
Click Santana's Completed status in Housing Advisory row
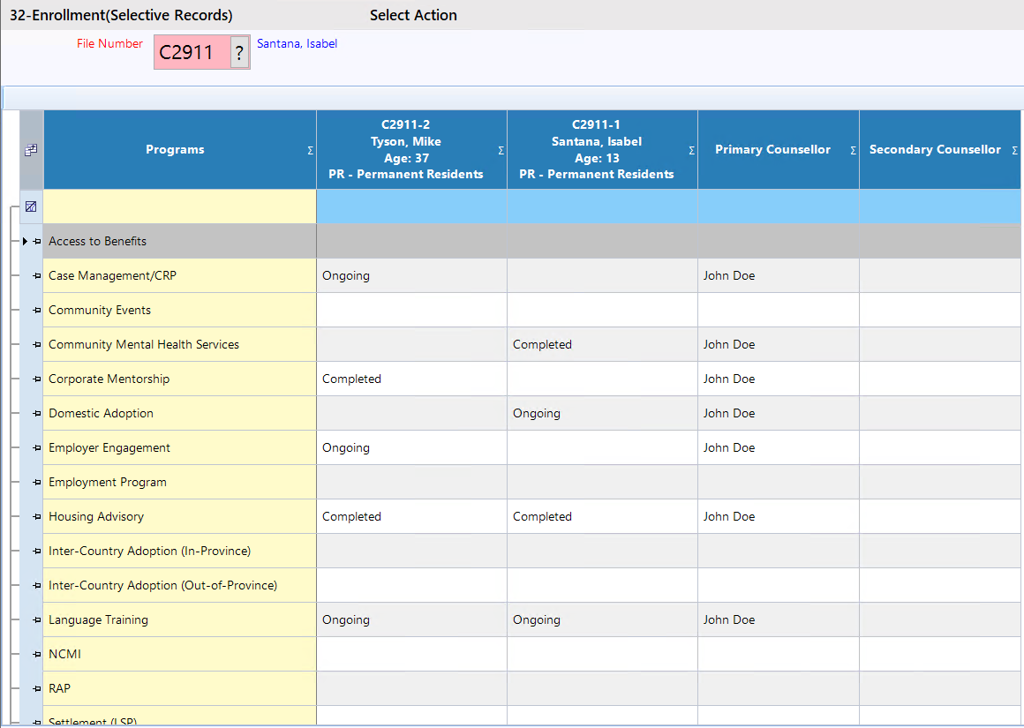tap(542, 517)
